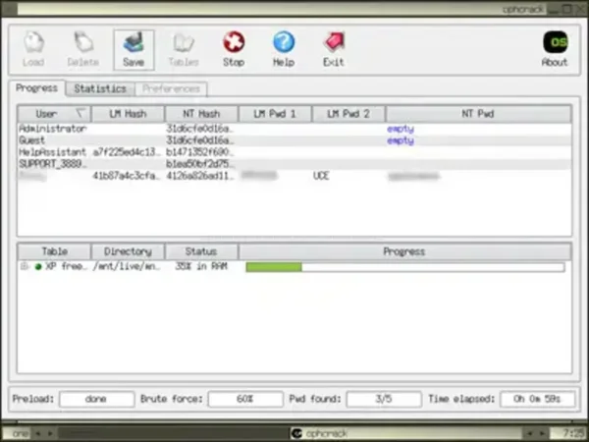Click the Progress column header in tables pane
Image resolution: width=589 pixels, height=442 pixels.
[x=404, y=251]
